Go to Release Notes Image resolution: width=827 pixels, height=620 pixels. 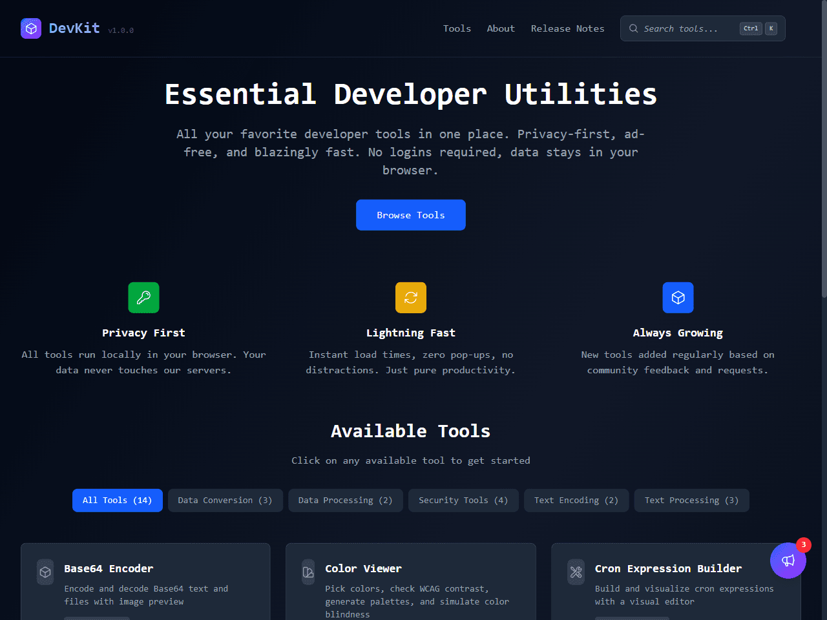pyautogui.click(x=567, y=28)
